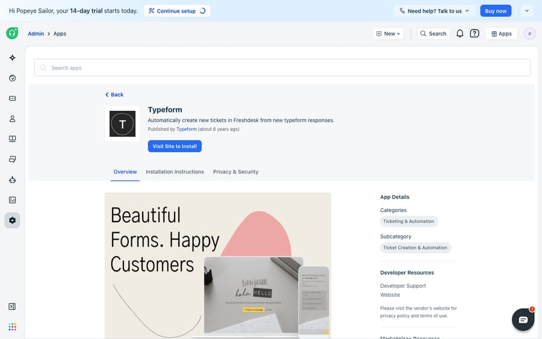
Task: Click the Freshdesk headset logo icon
Action: [x=12, y=33]
